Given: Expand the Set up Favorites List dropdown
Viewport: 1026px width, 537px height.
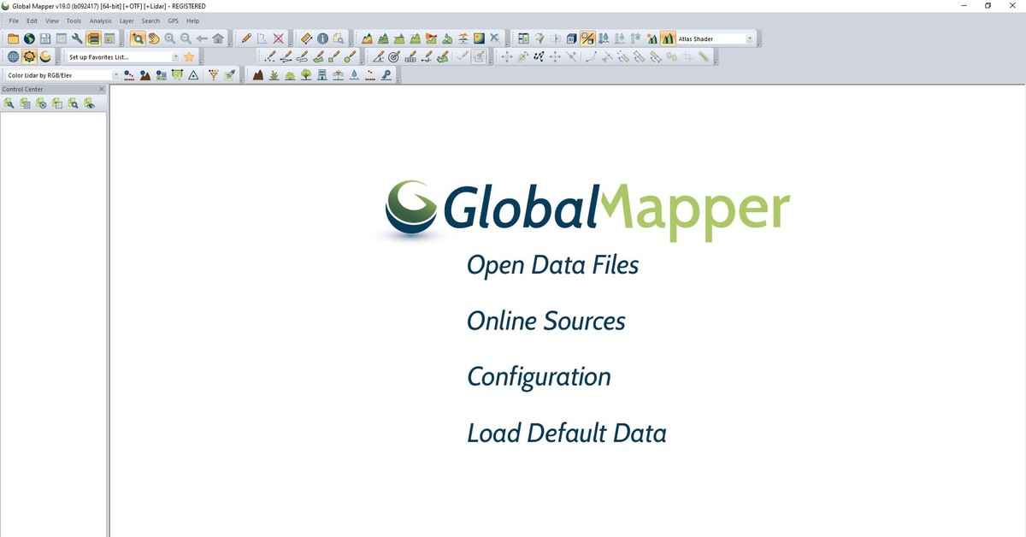Looking at the screenshot, I should pyautogui.click(x=176, y=57).
